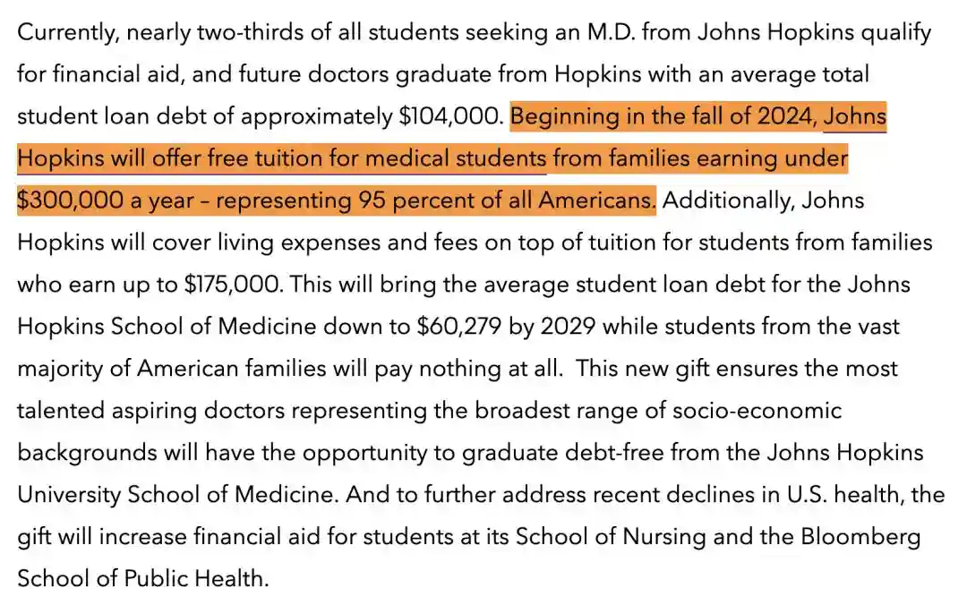Click the word "Currently," at the paragraph start
The width and height of the screenshot is (967, 605).
coord(68,33)
